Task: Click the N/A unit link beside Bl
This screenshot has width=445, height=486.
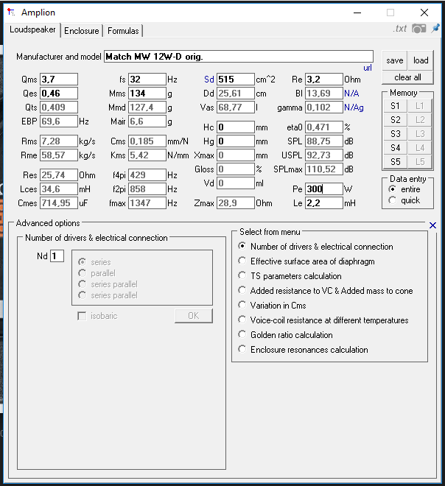Action: (351, 94)
